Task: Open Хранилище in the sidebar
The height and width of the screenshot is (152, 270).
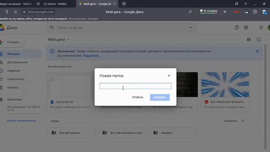Action: tap(14, 100)
